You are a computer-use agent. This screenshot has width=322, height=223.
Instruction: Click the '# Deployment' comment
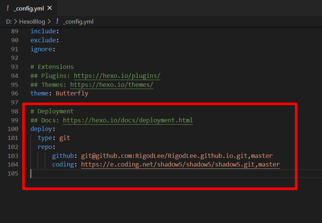pyautogui.click(x=52, y=111)
